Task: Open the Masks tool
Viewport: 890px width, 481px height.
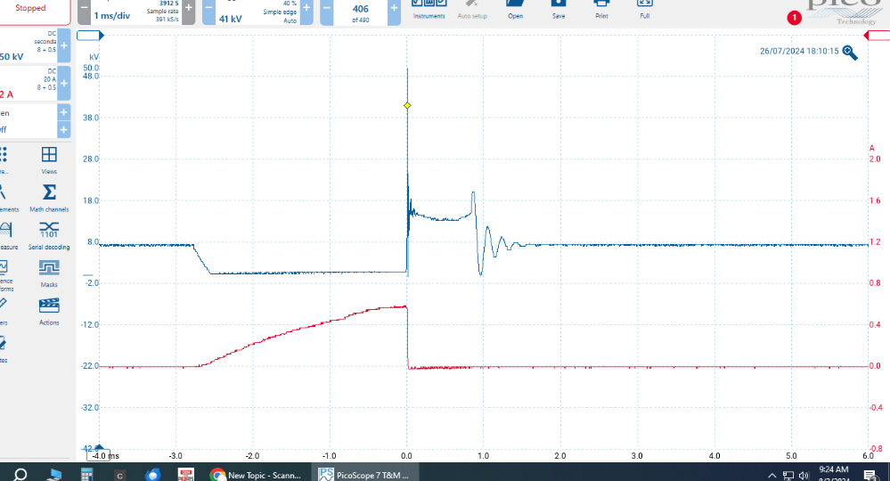Action: [49, 272]
